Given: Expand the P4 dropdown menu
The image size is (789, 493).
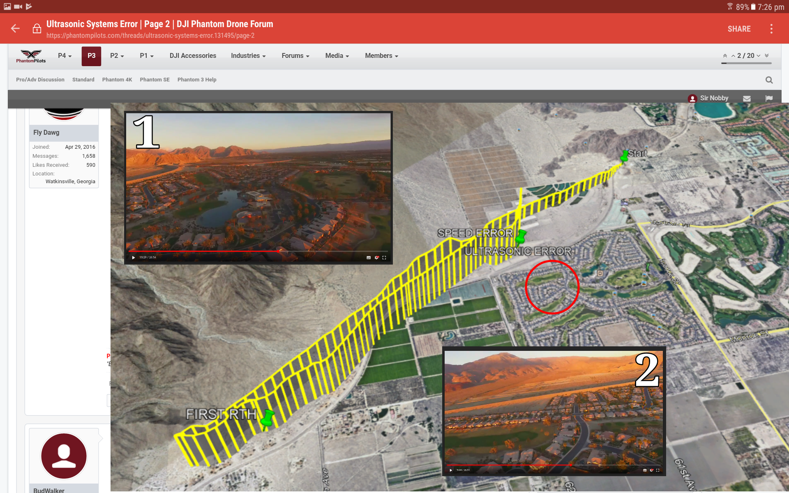Looking at the screenshot, I should (x=65, y=56).
